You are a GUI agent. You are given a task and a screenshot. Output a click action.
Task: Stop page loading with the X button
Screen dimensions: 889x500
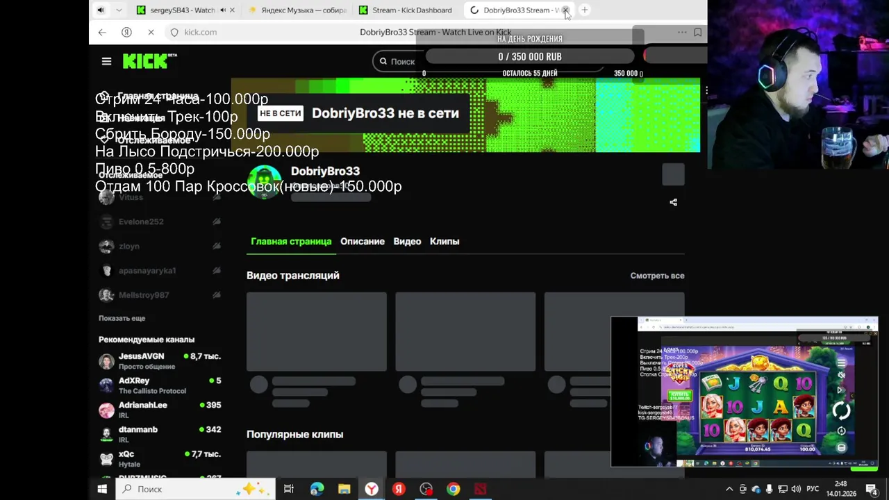[x=151, y=32]
